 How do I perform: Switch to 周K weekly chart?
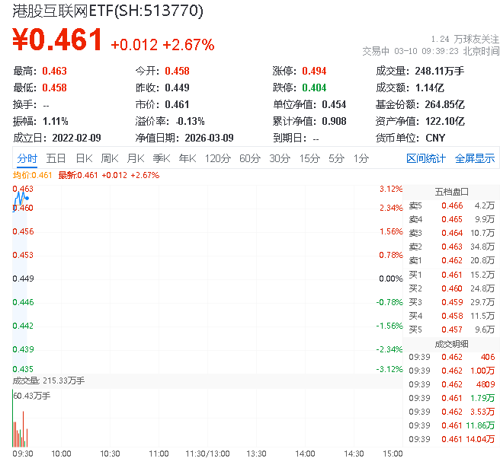pos(109,158)
